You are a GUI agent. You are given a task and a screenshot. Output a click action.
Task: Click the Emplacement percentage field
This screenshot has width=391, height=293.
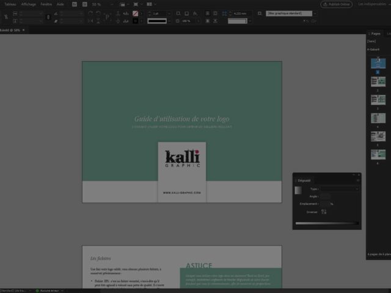(325, 204)
